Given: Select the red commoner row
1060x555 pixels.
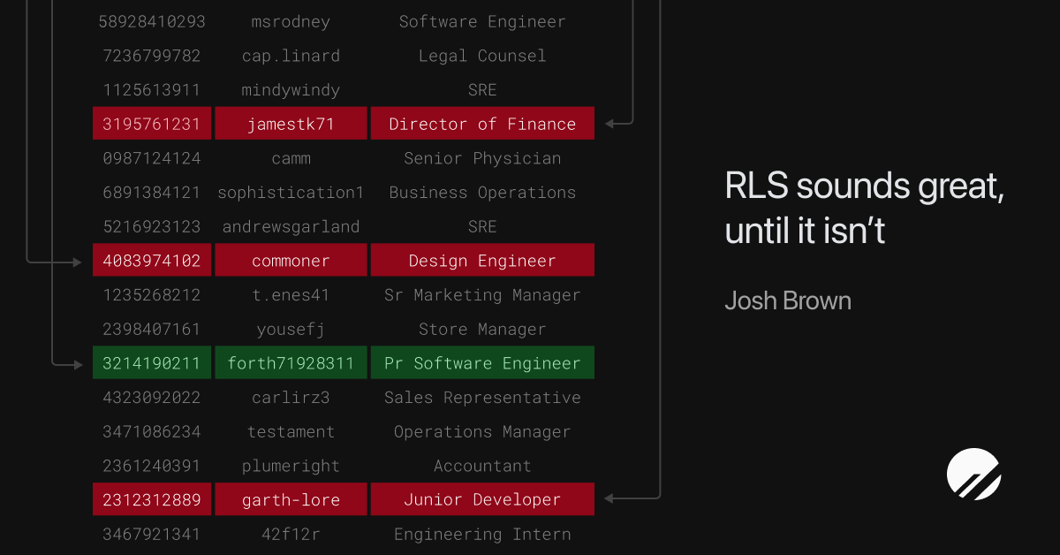Looking at the screenshot, I should [x=291, y=259].
